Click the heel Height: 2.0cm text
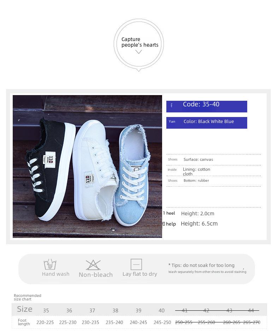Viewport: 279px width, 333px height. click(x=197, y=214)
